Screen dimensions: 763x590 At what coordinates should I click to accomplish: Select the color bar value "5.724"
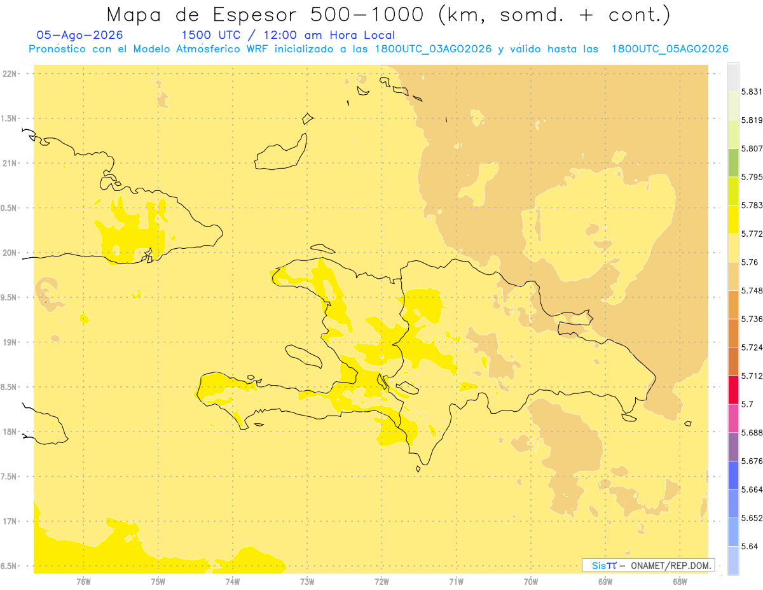752,348
